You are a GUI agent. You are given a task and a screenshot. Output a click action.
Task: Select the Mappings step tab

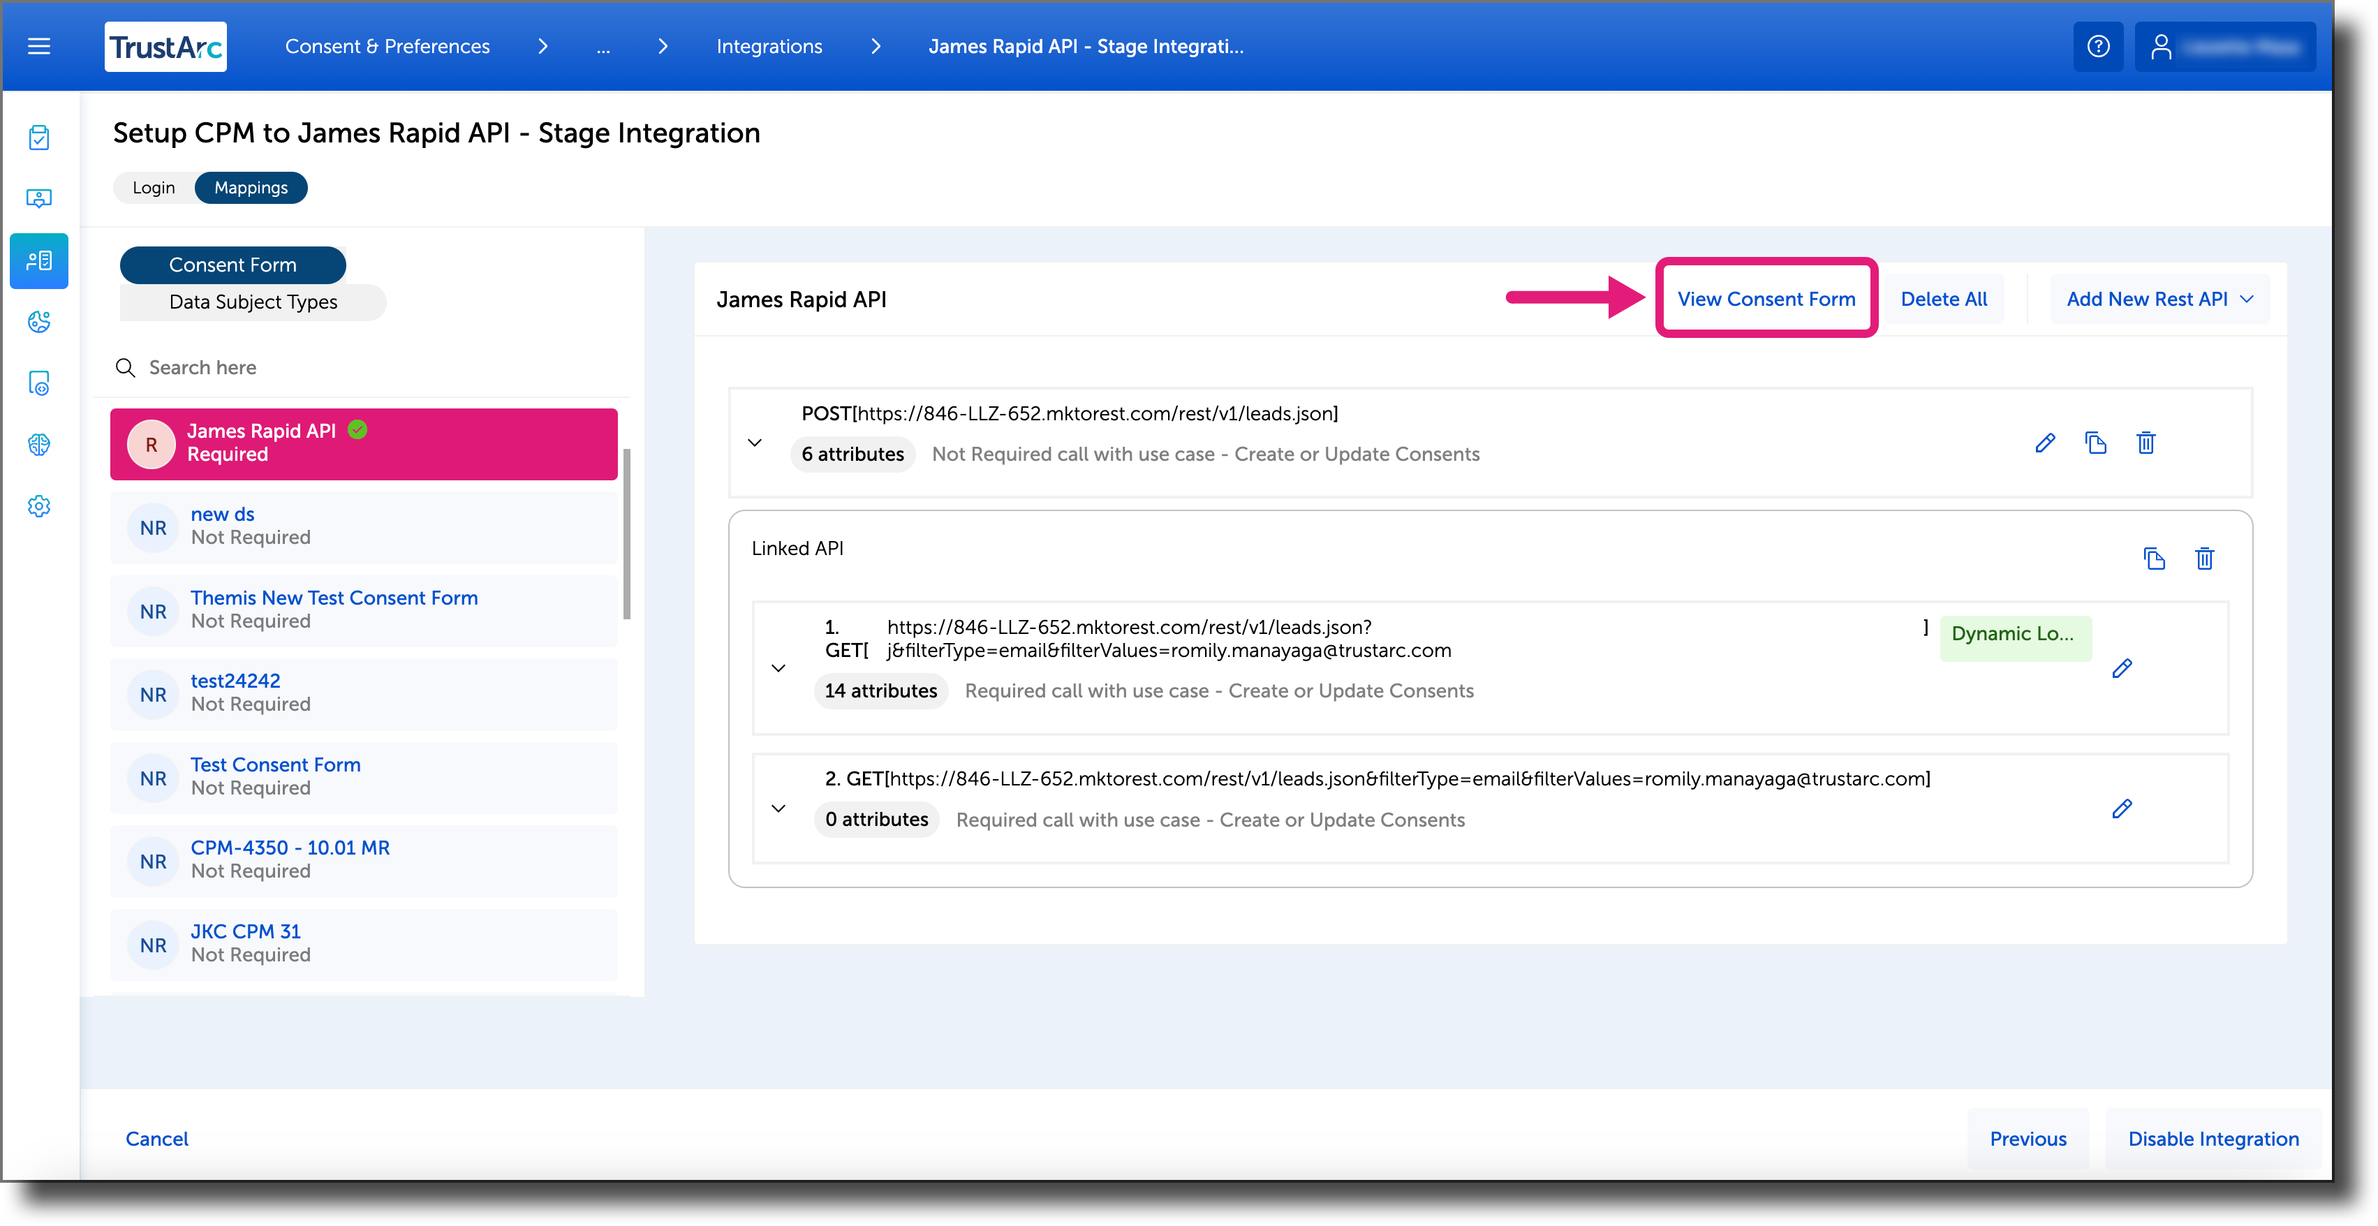click(x=251, y=187)
